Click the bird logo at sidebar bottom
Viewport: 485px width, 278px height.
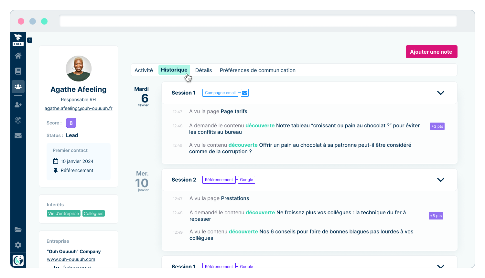point(18,261)
